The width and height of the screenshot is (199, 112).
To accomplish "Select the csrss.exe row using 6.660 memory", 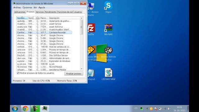I will click(44, 53).
